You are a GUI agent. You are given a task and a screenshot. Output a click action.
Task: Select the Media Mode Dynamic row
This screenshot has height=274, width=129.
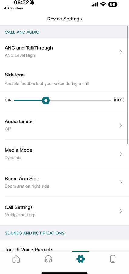(x=64, y=154)
